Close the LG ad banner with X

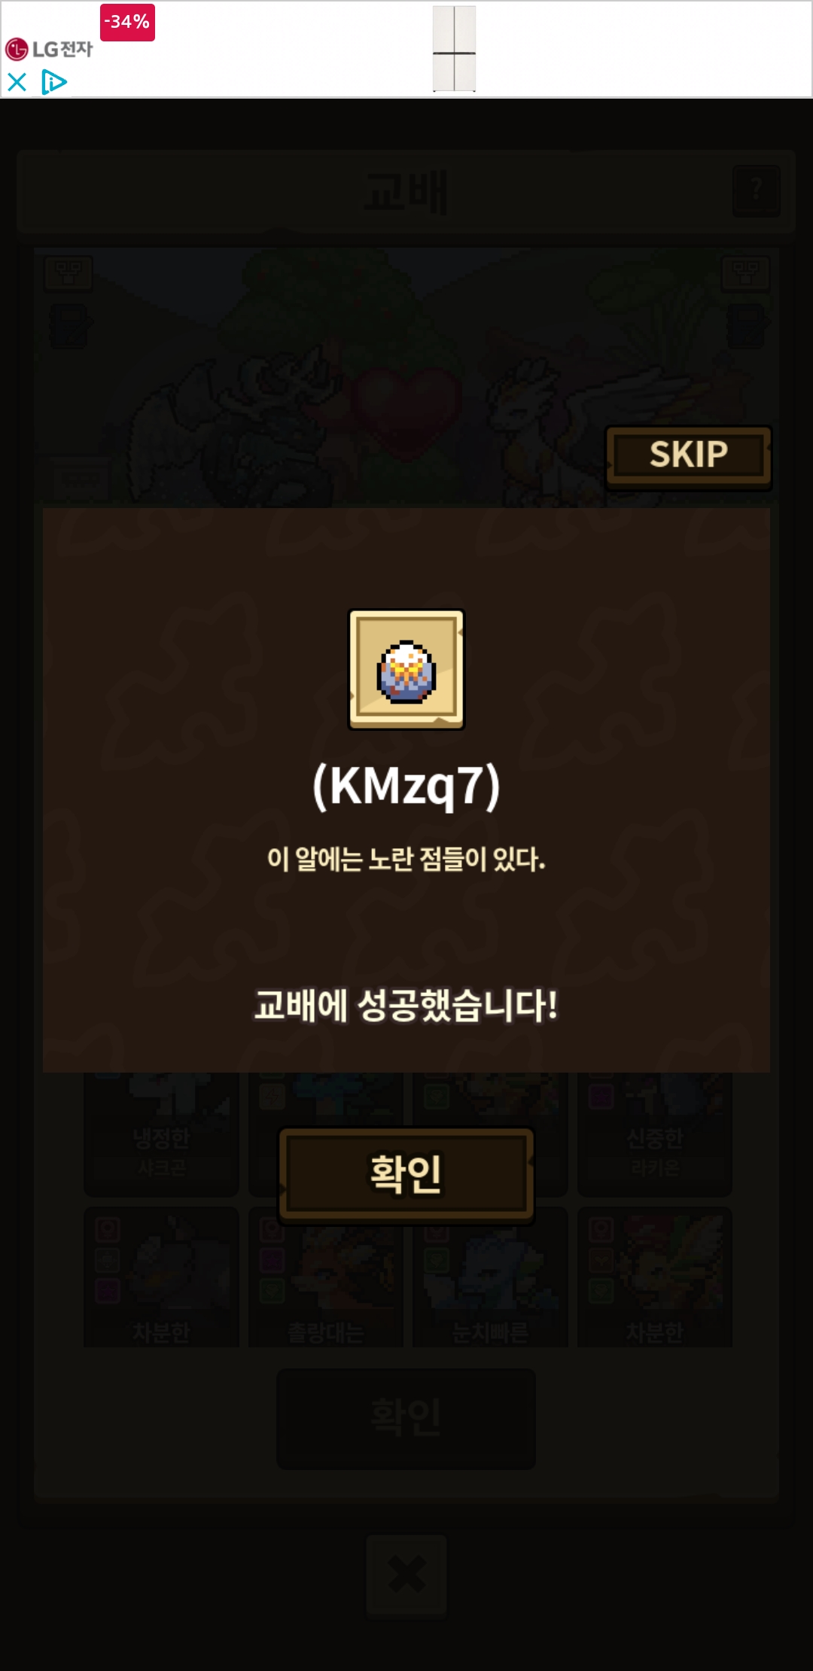17,81
